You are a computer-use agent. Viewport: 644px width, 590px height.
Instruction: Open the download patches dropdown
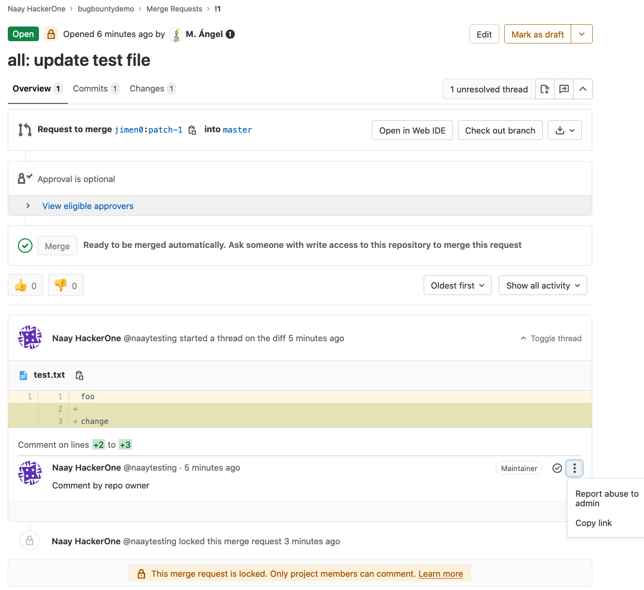tap(564, 130)
